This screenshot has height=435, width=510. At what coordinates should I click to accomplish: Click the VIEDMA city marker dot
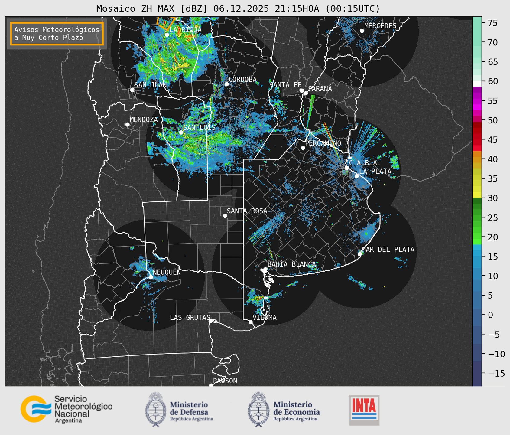coord(250,322)
